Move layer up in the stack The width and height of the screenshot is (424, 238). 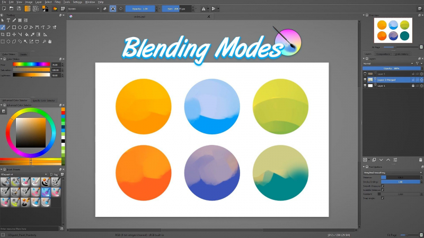tap(388, 160)
